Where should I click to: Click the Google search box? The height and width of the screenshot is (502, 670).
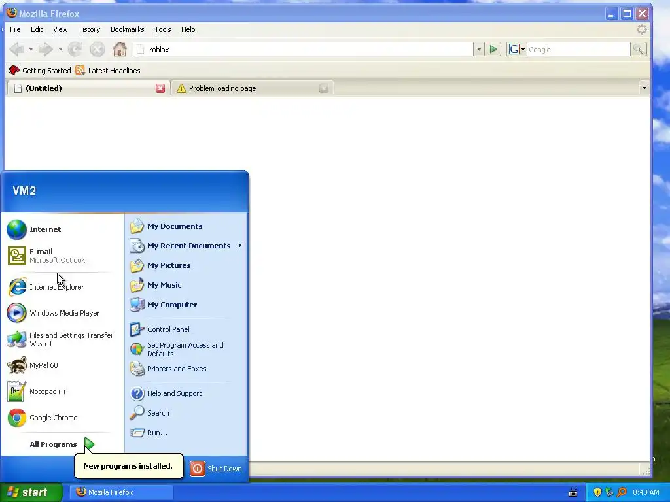point(578,50)
